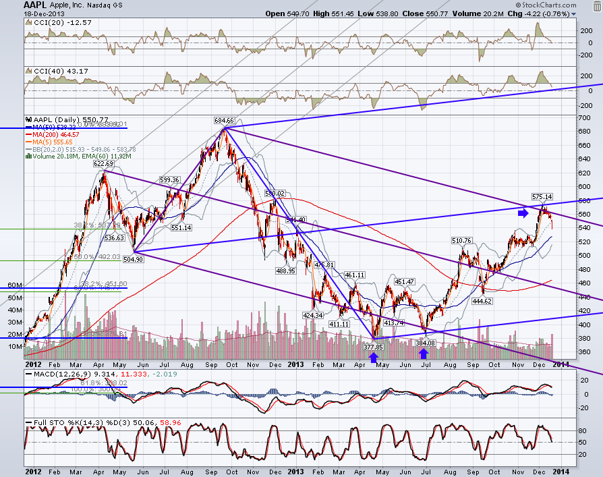
Task: Click the red MA(200) legend color marker
Action: [x=29, y=135]
